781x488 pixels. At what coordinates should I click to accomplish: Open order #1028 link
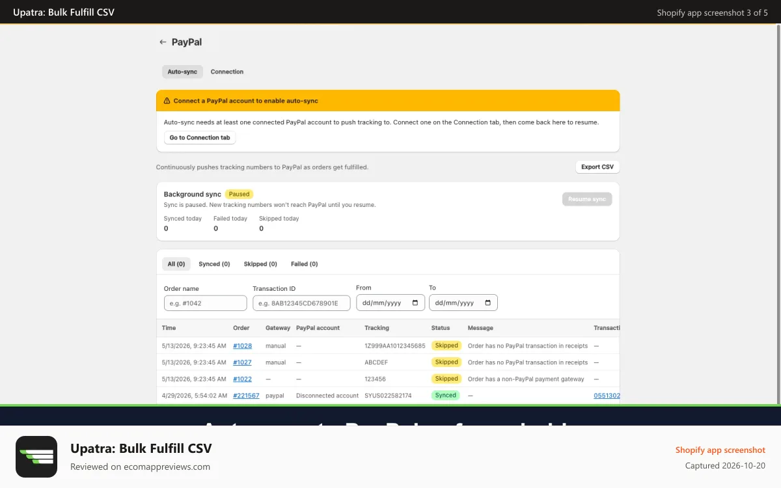(243, 346)
